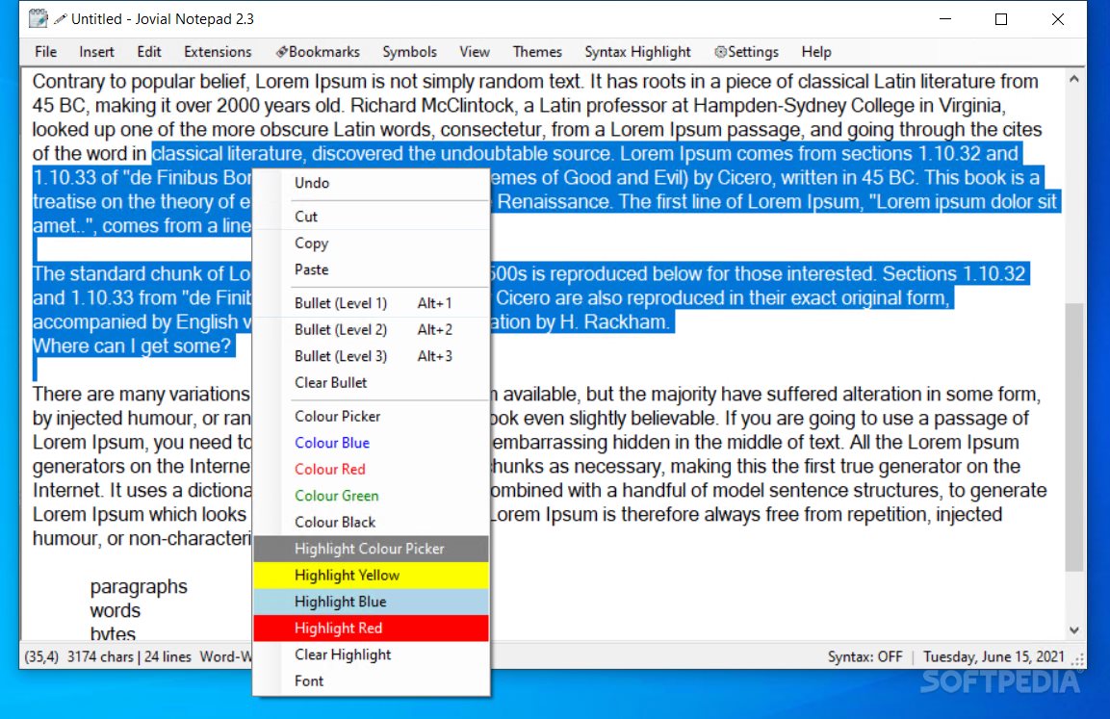The width and height of the screenshot is (1110, 719).
Task: Click the resize grip in status bar corner
Action: [1078, 659]
